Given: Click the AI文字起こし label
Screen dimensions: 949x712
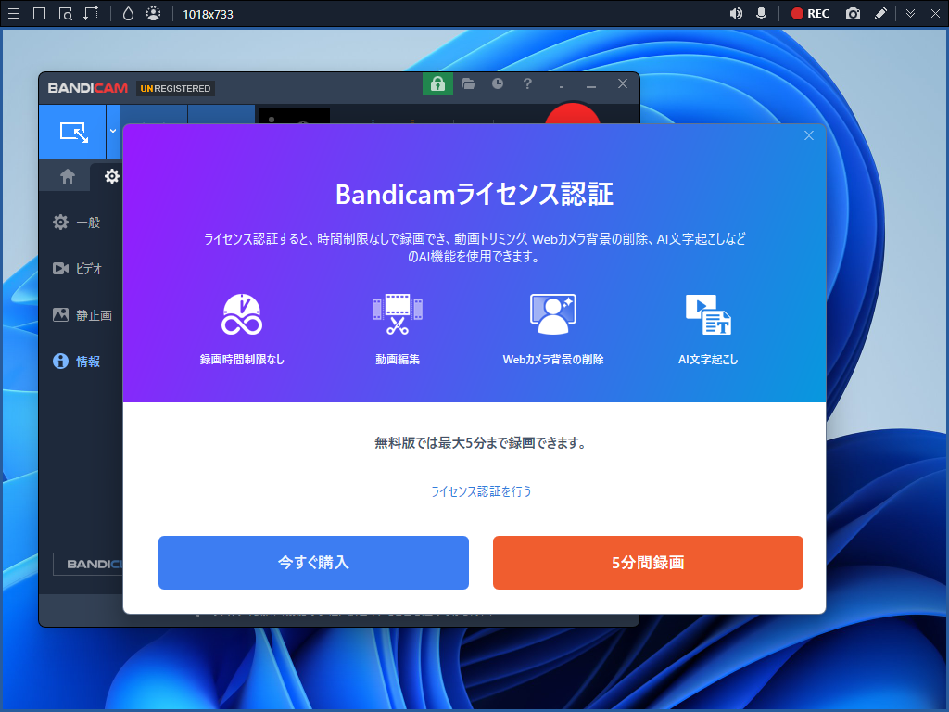Looking at the screenshot, I should pos(708,360).
